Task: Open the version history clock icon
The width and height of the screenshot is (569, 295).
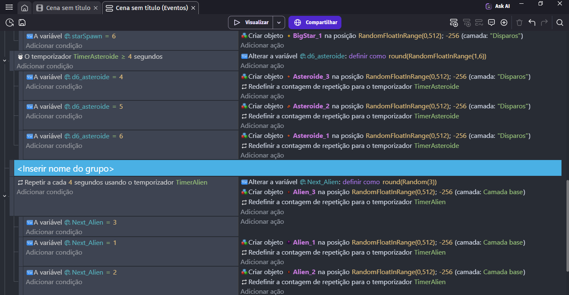Action: click(10, 22)
